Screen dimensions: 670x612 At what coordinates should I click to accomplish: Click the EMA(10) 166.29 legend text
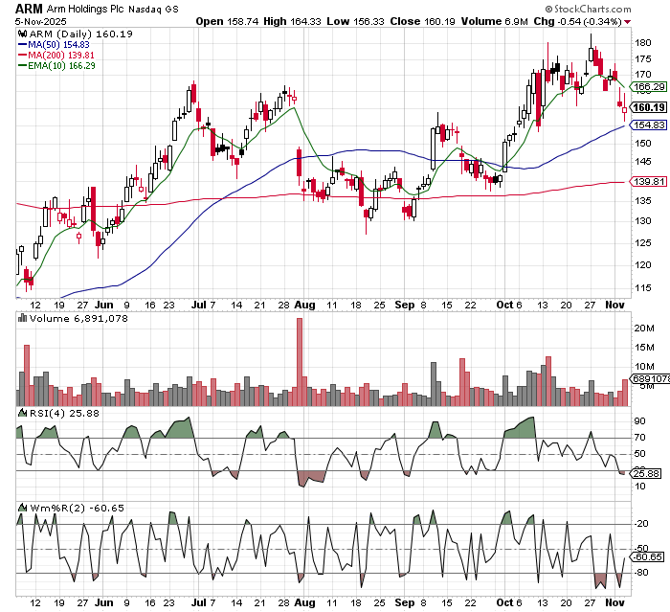61,66
